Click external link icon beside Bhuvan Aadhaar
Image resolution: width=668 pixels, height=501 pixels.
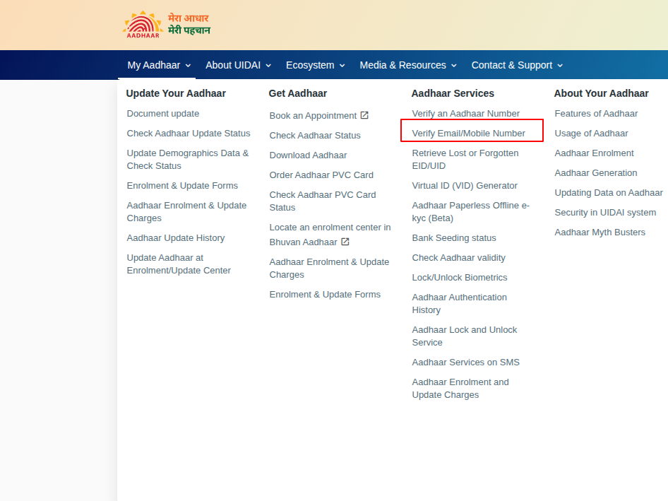click(x=345, y=242)
